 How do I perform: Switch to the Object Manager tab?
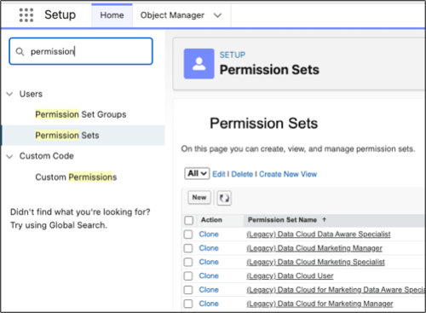click(172, 15)
